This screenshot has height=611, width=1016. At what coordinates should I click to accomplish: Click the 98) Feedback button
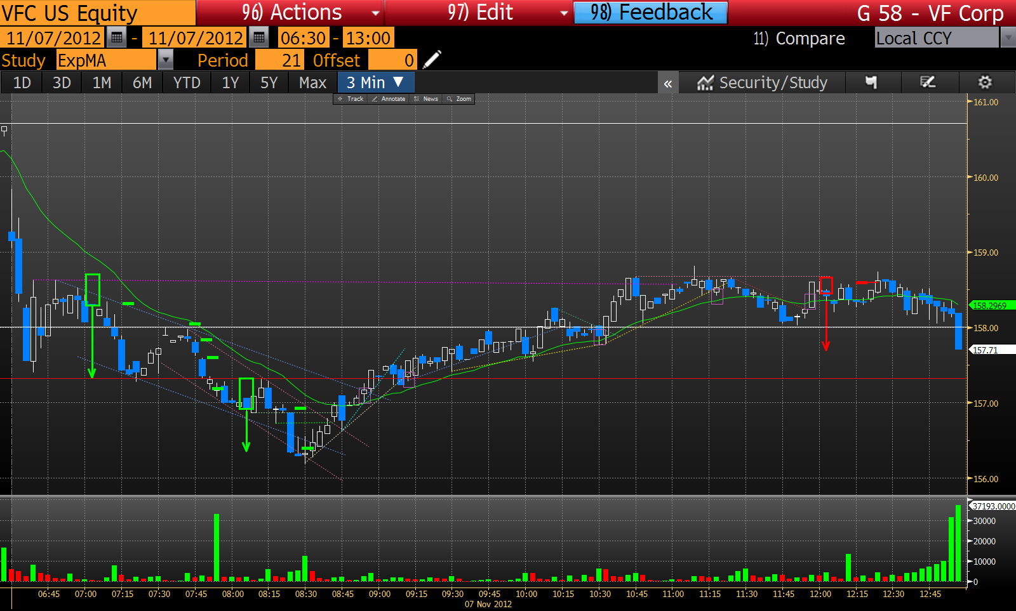click(x=651, y=13)
